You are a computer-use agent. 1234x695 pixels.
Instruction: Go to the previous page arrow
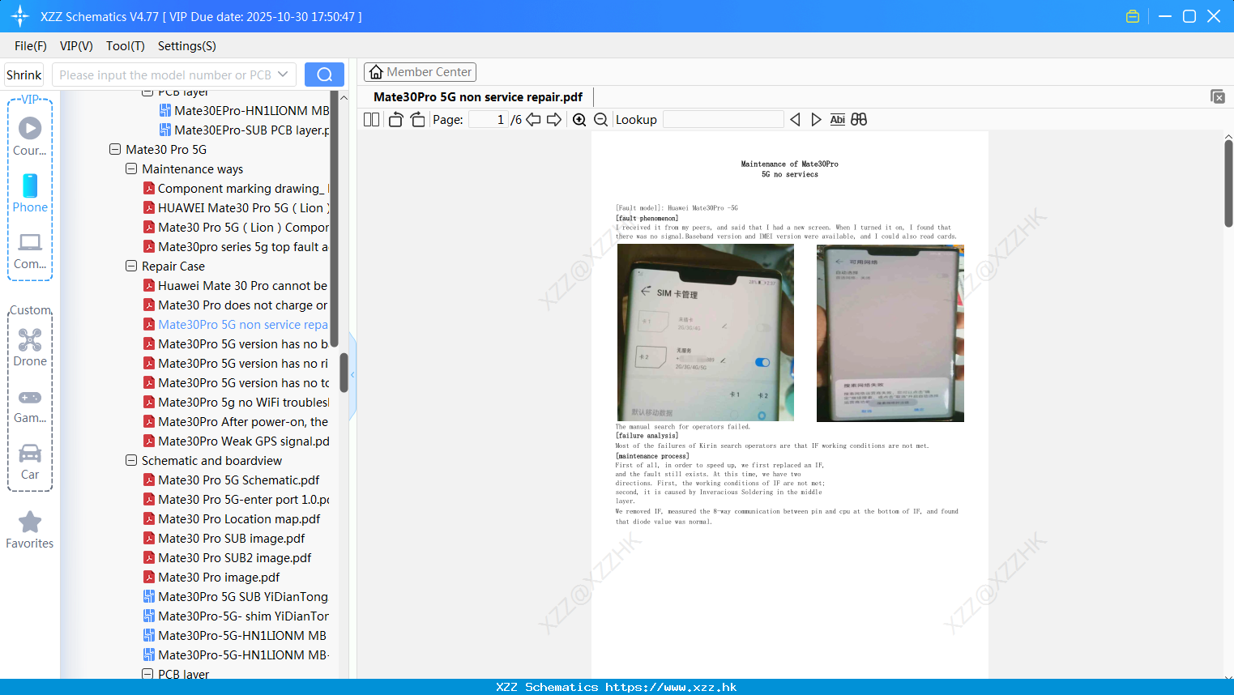[533, 120]
